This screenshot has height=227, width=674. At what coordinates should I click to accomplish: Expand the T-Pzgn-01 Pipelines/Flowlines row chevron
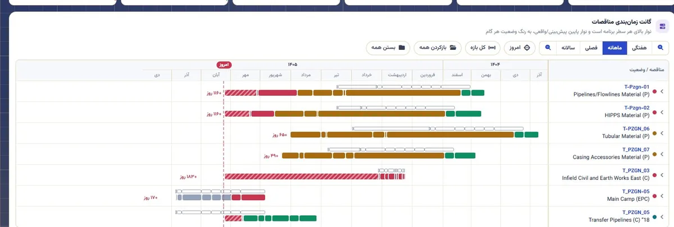(x=662, y=91)
